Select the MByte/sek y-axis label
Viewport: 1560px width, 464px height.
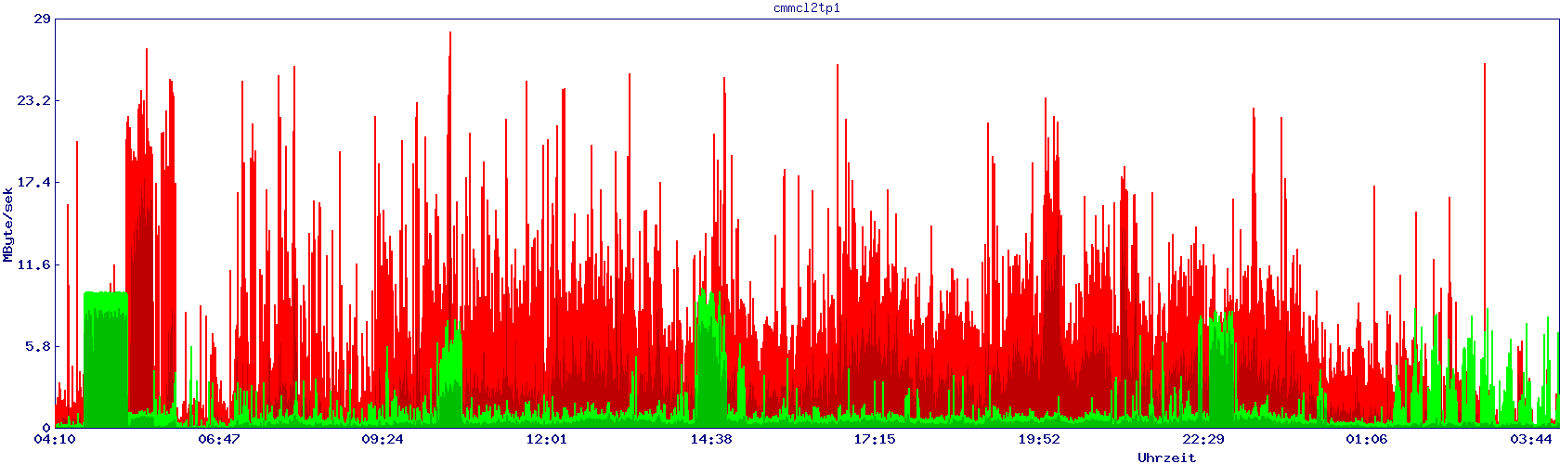click(x=8, y=224)
